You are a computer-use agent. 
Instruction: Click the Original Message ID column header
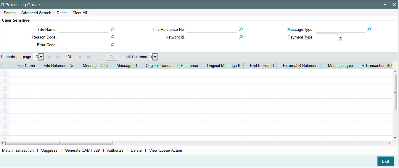click(222, 65)
